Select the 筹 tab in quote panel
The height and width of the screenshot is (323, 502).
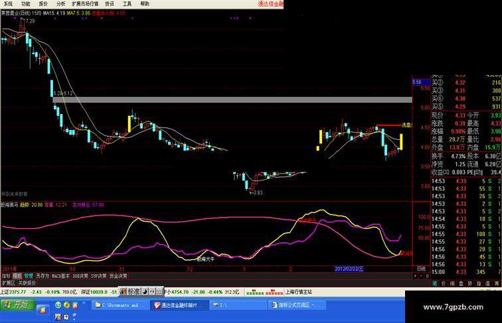click(x=497, y=283)
